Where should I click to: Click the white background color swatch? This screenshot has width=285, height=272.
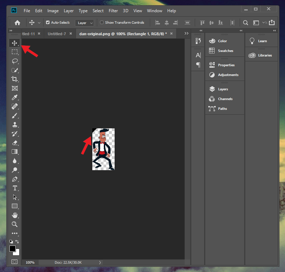[x=17, y=253]
